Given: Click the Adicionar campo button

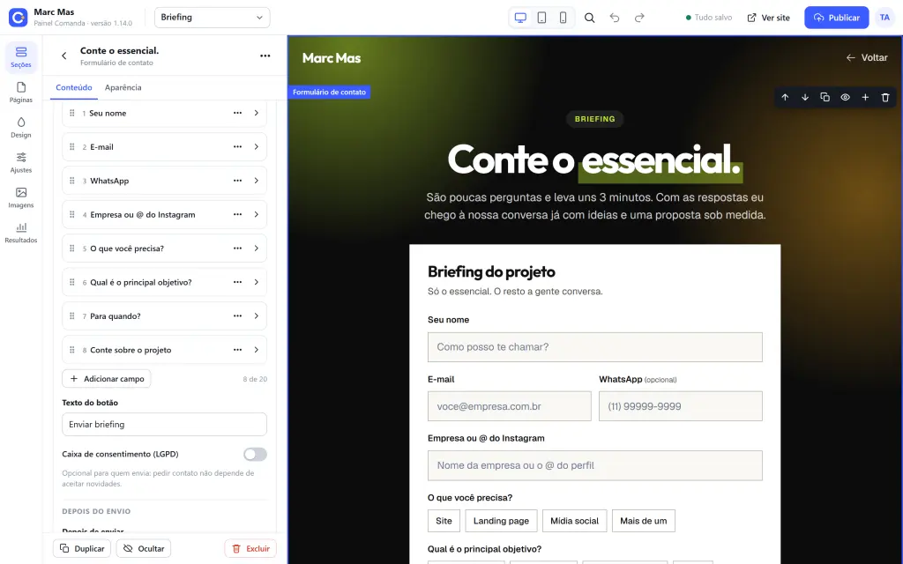Looking at the screenshot, I should pos(107,379).
